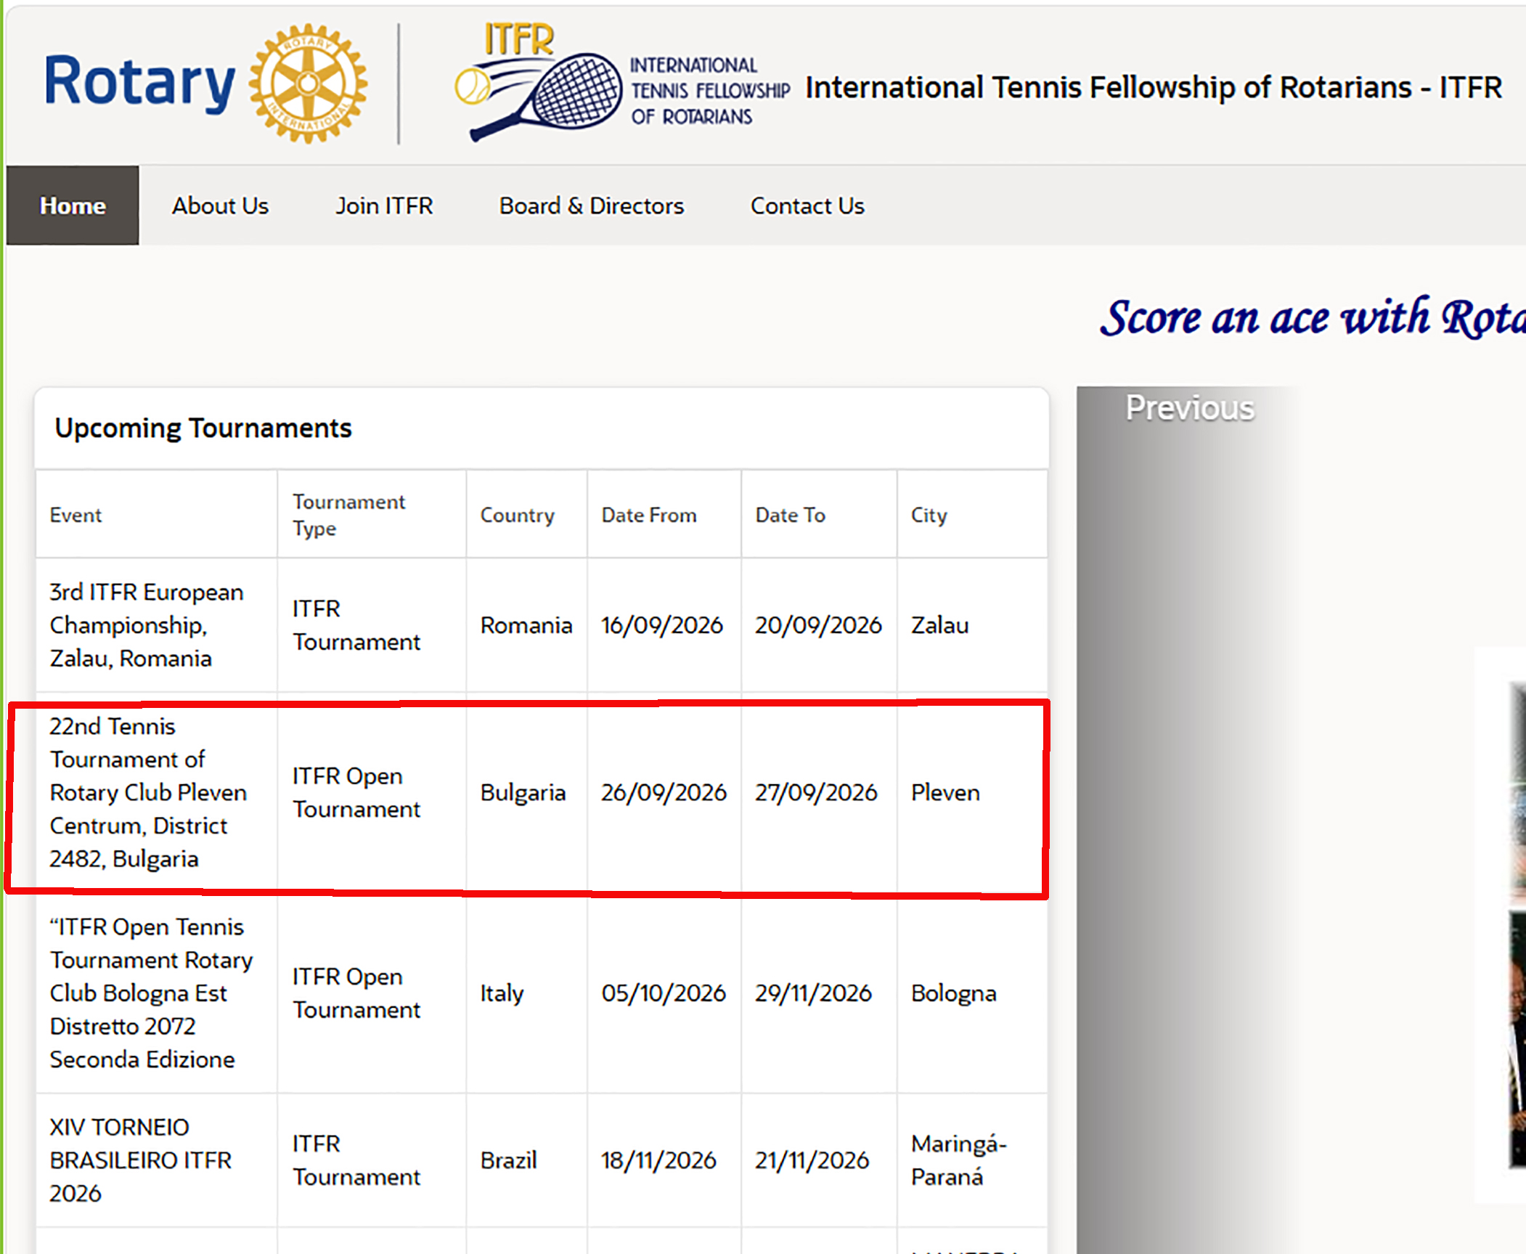
Task: Click the Date From column header
Action: 649,515
